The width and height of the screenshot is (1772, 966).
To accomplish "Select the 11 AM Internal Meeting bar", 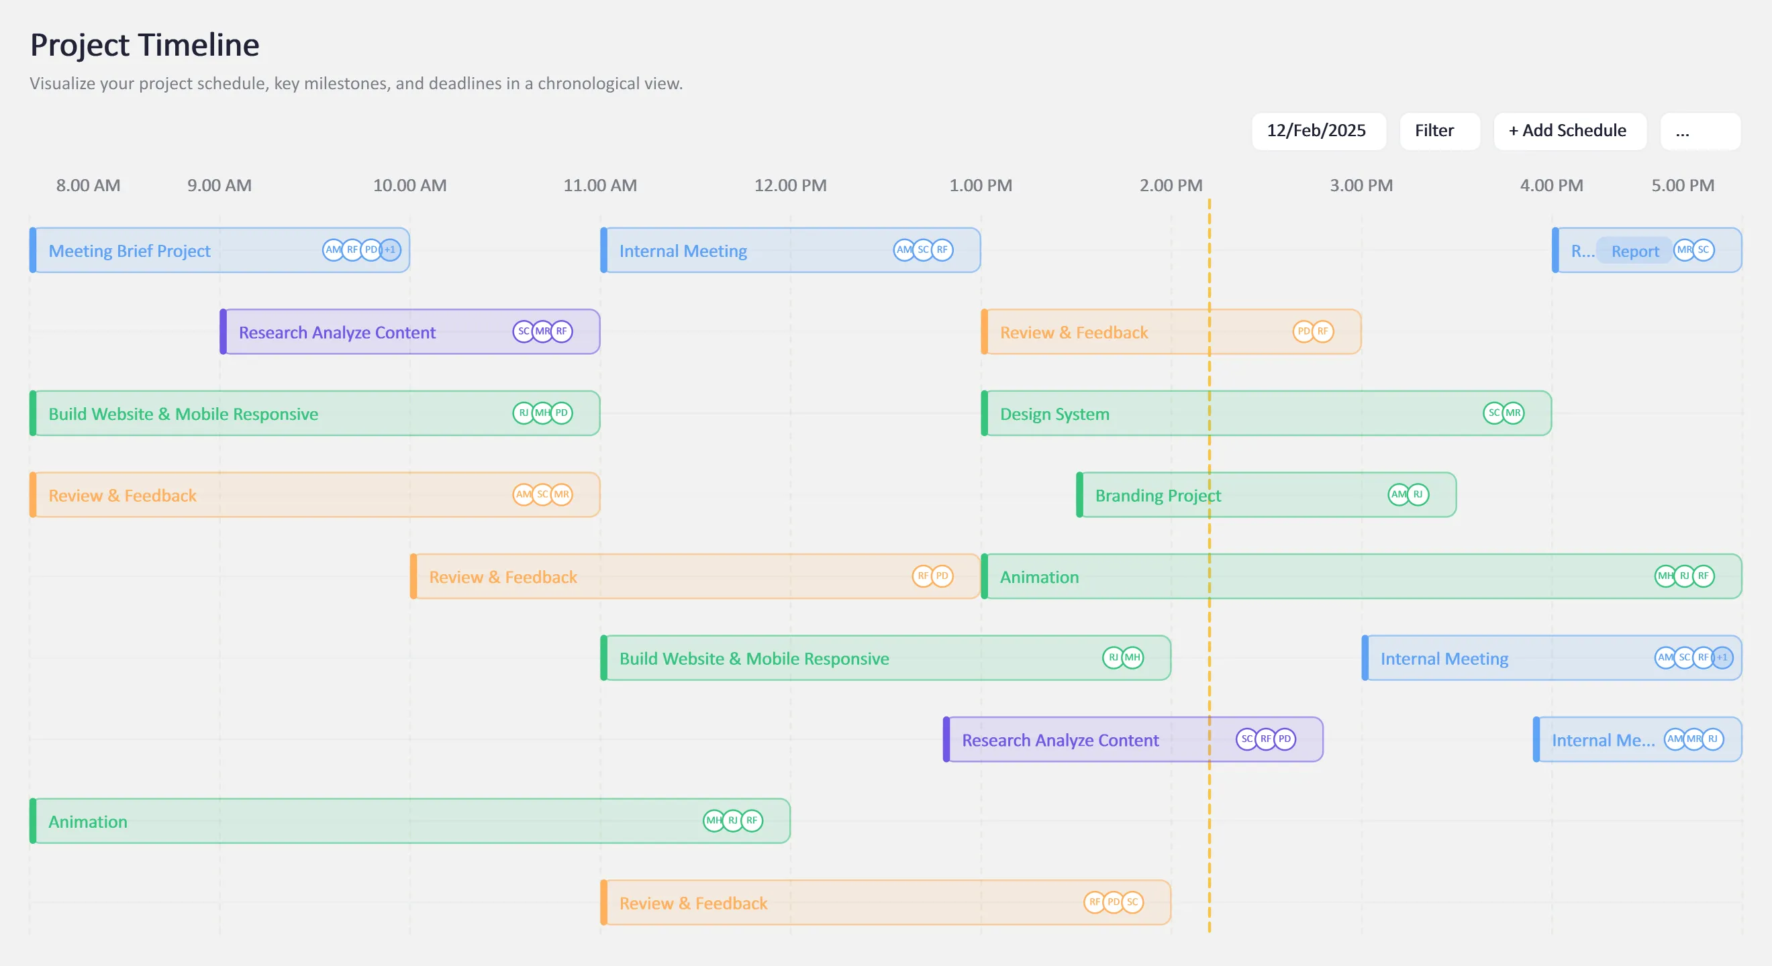I will 791,250.
